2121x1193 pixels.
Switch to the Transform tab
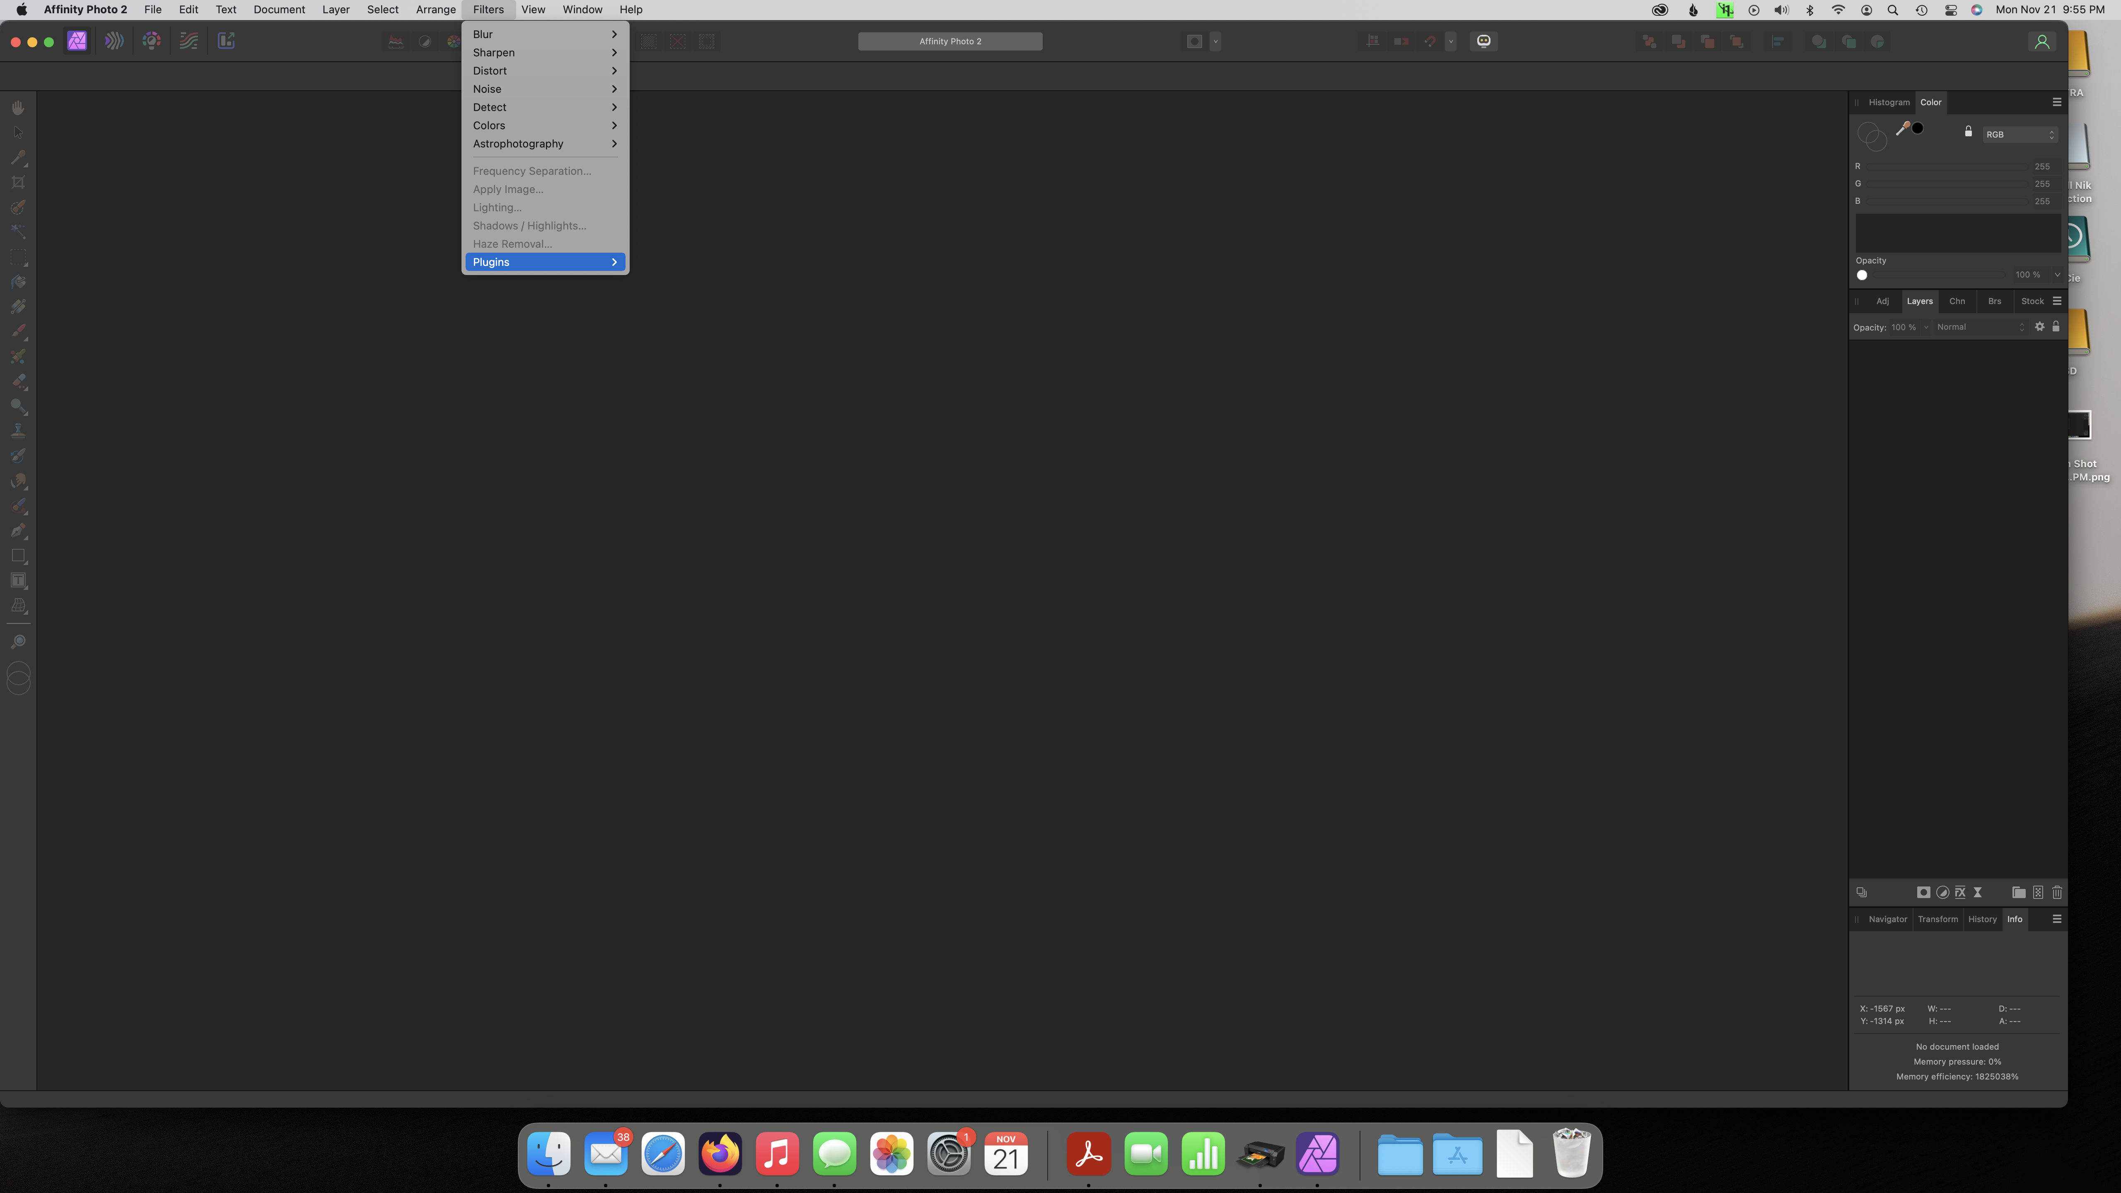(1938, 919)
